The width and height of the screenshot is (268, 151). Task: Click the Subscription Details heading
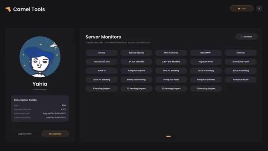tap(25, 100)
